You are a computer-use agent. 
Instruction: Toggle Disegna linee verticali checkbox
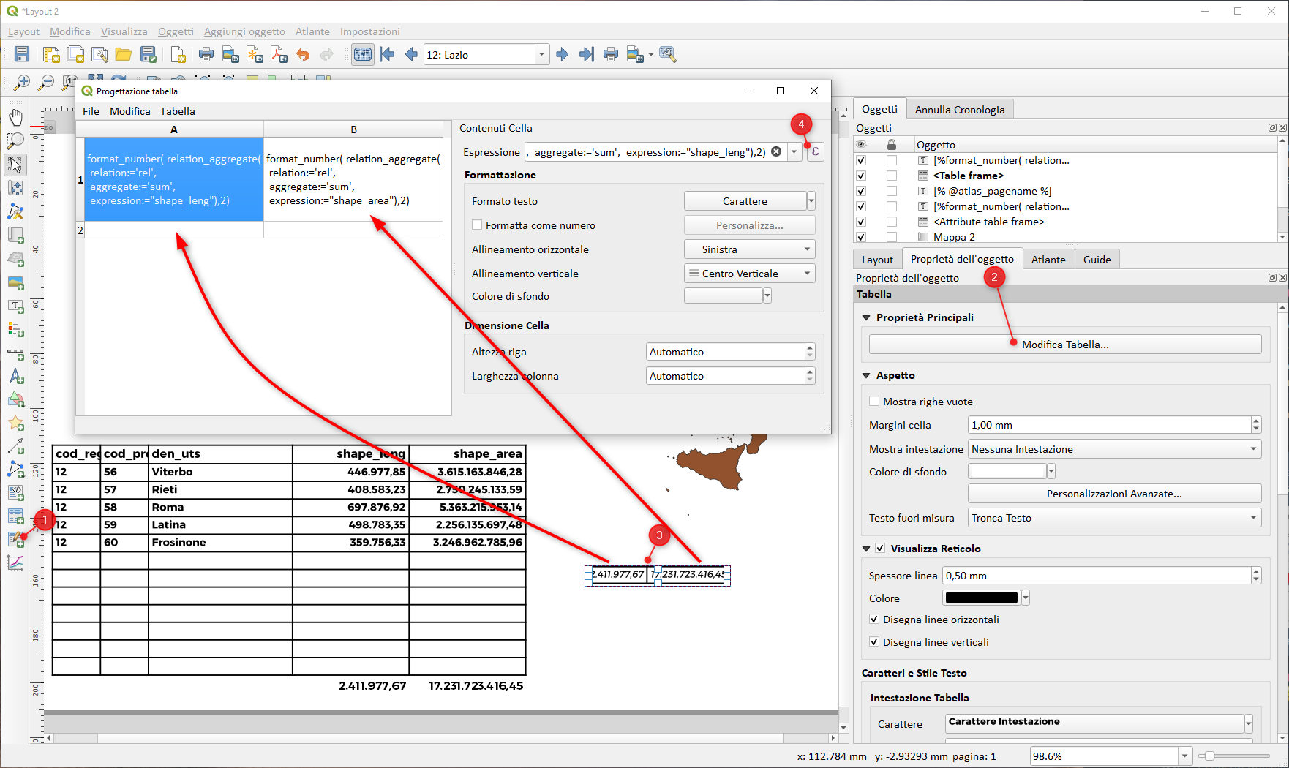pyautogui.click(x=874, y=642)
